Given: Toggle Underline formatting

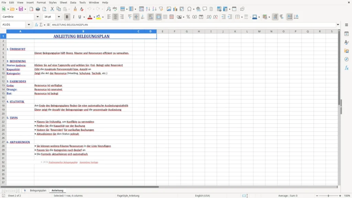Looking at the screenshot, I should (x=79, y=17).
